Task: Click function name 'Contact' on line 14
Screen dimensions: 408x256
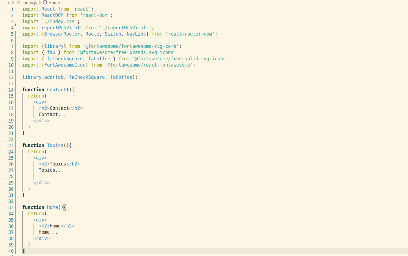Action: (57, 90)
